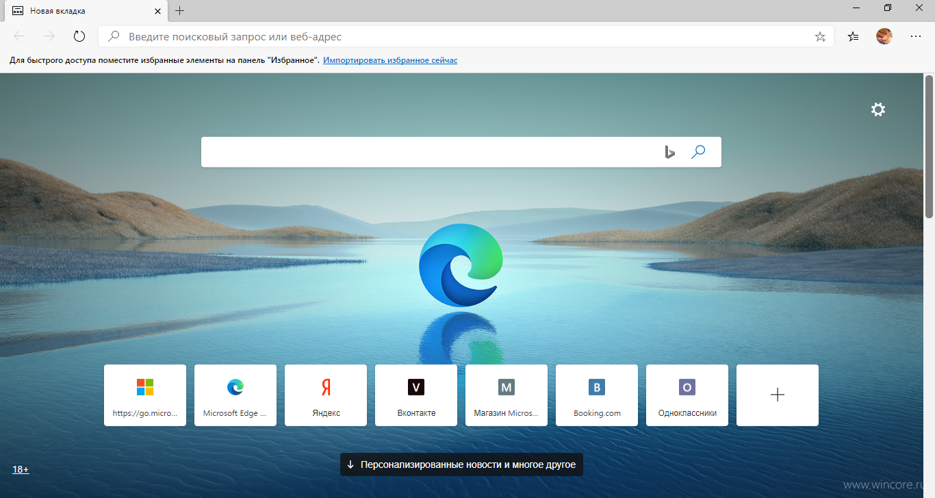Click the magnifier icon in the address bar
Screen dimensions: 935x498
tap(115, 37)
